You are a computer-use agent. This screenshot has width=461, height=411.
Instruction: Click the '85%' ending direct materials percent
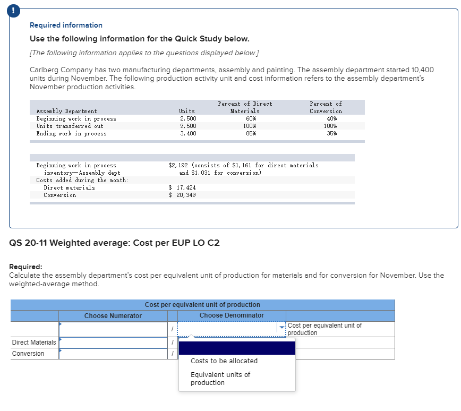point(251,133)
